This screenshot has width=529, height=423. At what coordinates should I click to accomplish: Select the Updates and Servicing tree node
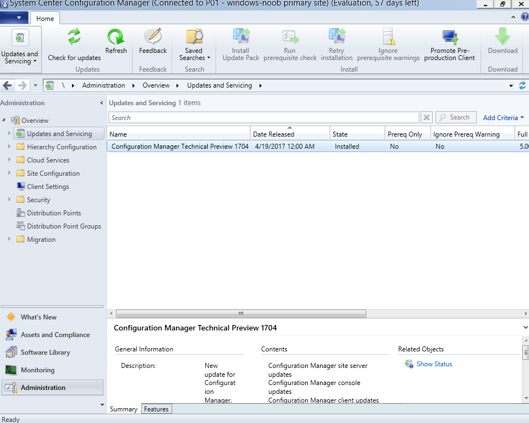59,133
